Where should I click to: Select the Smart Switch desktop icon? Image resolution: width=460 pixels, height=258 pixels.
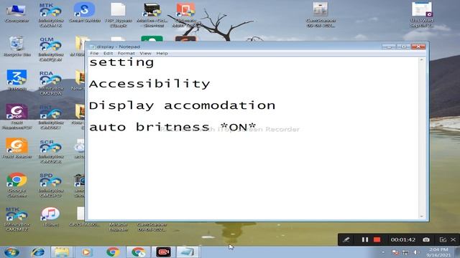pos(85,13)
